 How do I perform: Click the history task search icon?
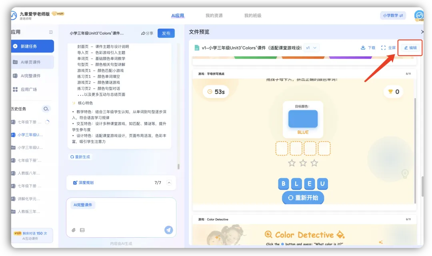(46, 109)
